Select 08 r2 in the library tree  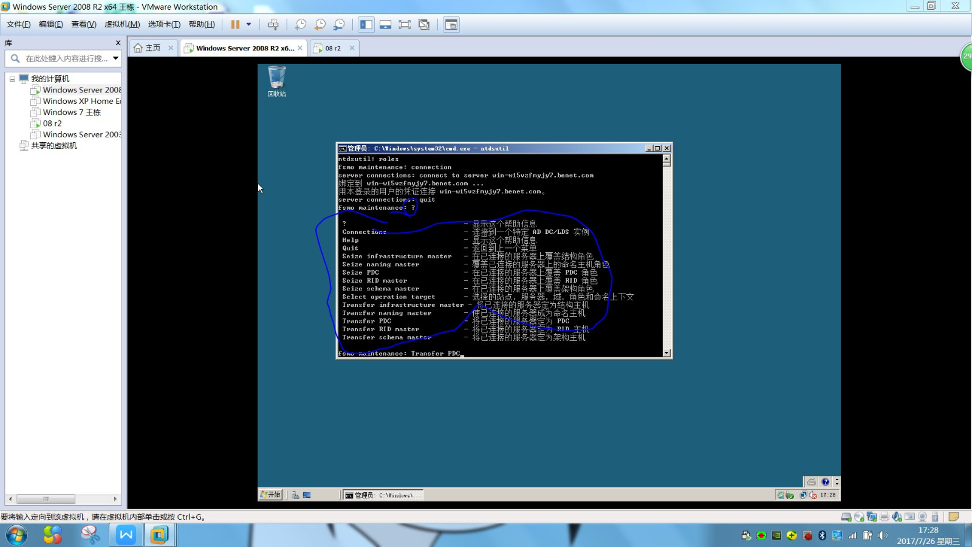pyautogui.click(x=46, y=123)
